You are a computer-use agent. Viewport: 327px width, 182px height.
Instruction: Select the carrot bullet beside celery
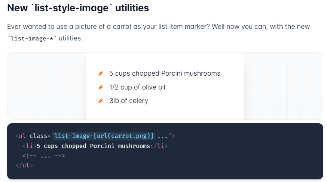[x=100, y=101]
